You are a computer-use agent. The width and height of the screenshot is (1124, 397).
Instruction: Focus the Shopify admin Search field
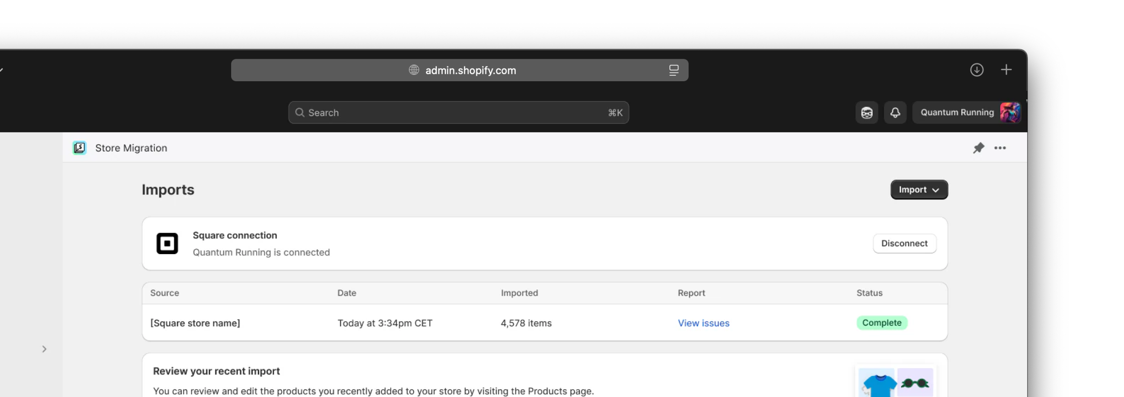click(x=458, y=113)
